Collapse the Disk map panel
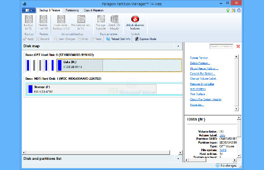 point(178,46)
